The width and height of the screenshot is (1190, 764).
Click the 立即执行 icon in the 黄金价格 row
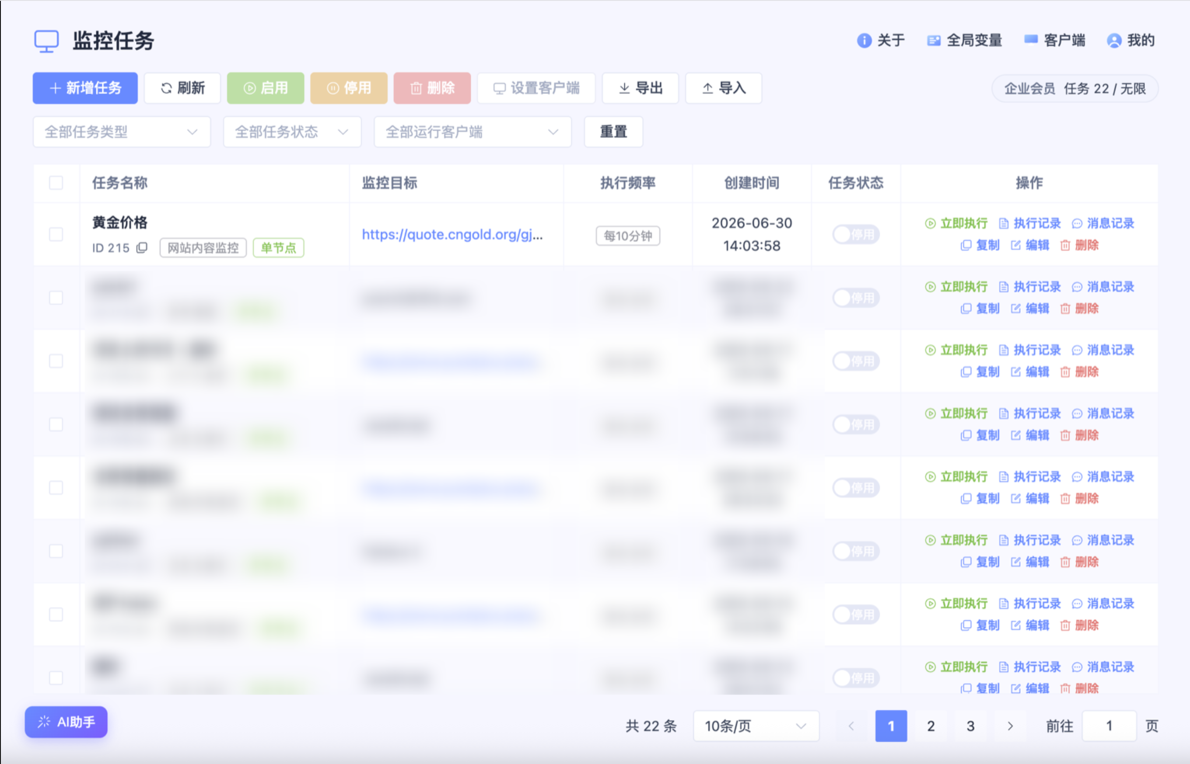point(931,223)
